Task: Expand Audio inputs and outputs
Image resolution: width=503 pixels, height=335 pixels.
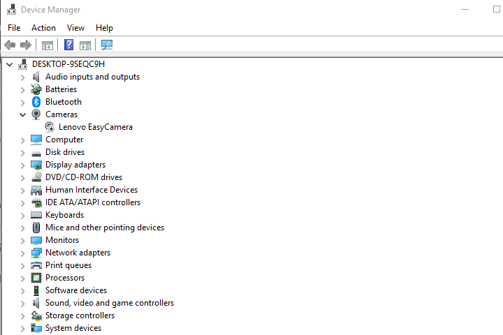Action: [x=22, y=77]
